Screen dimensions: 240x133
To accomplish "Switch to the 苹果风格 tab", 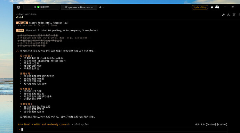I will [41, 7].
